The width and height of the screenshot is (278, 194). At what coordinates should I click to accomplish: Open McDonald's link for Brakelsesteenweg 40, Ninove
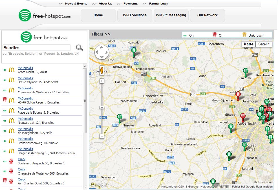click(25, 139)
